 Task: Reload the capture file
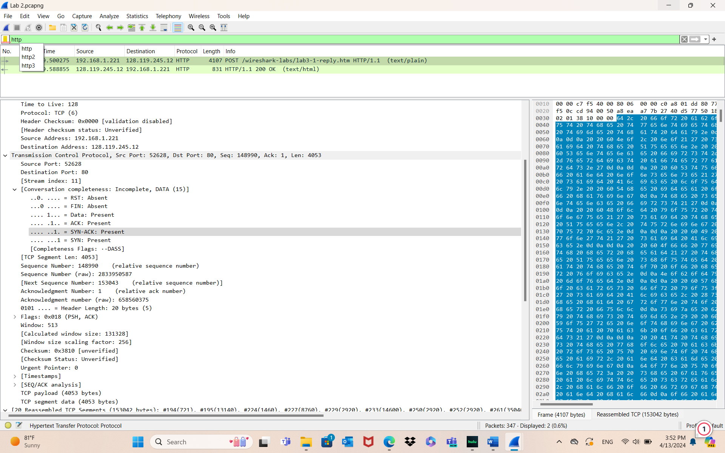point(85,28)
